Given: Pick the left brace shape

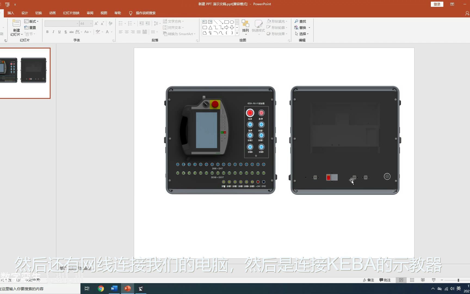Looking at the screenshot, I should coord(226,33).
